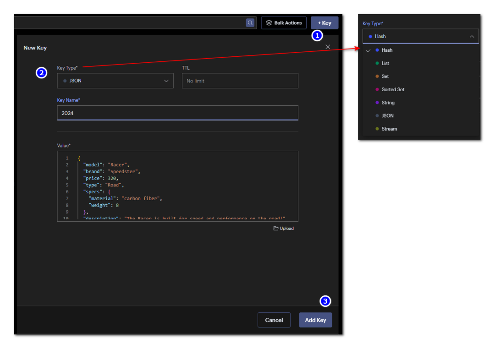
Task: Select Stream in the key type list
Action: click(x=420, y=129)
